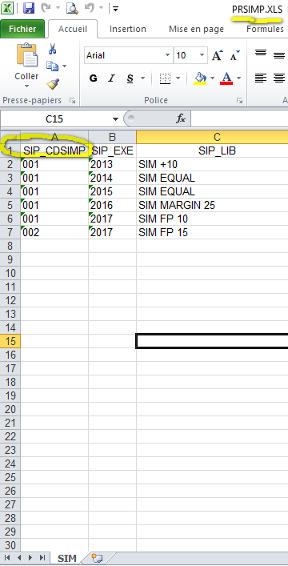The width and height of the screenshot is (288, 566).
Task: Click the Excel application icon
Action: pos(7,8)
